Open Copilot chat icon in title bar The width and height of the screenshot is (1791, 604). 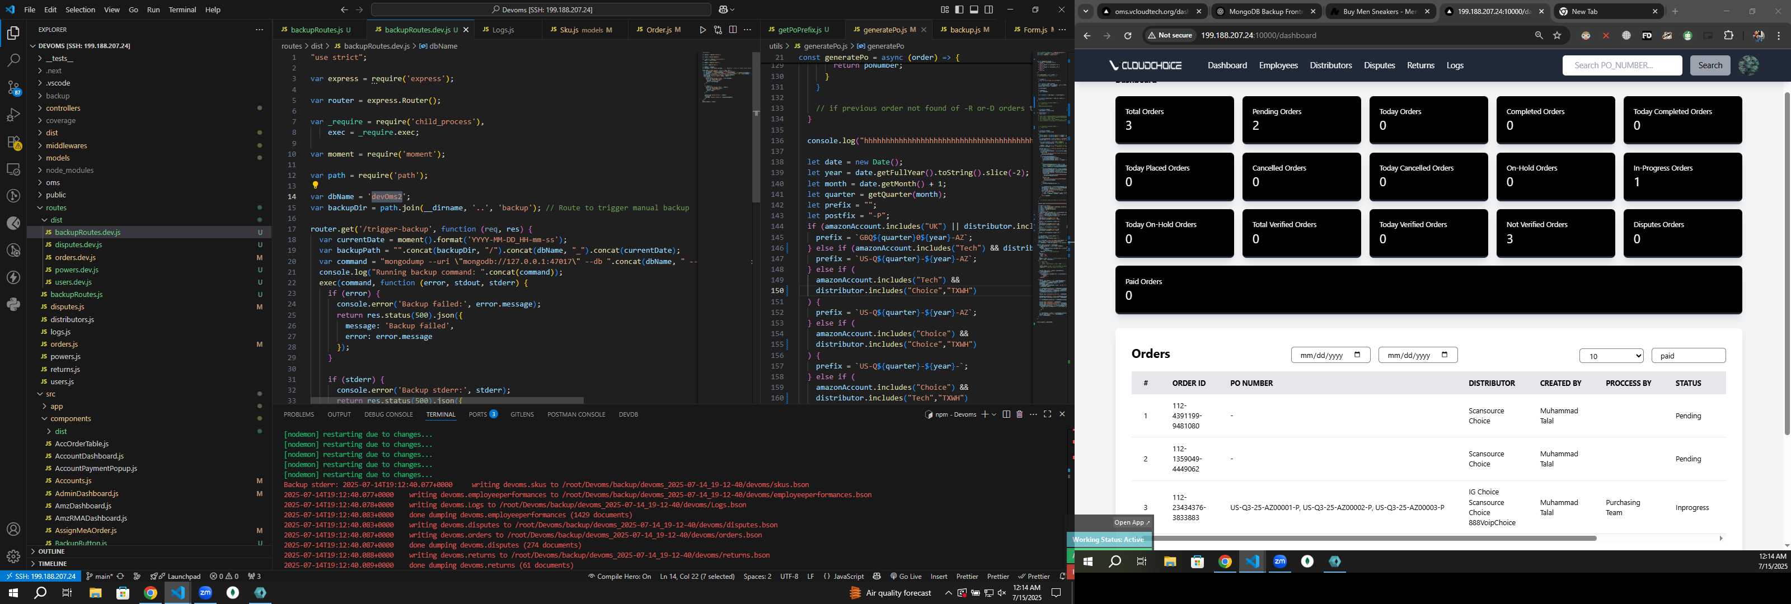(723, 10)
